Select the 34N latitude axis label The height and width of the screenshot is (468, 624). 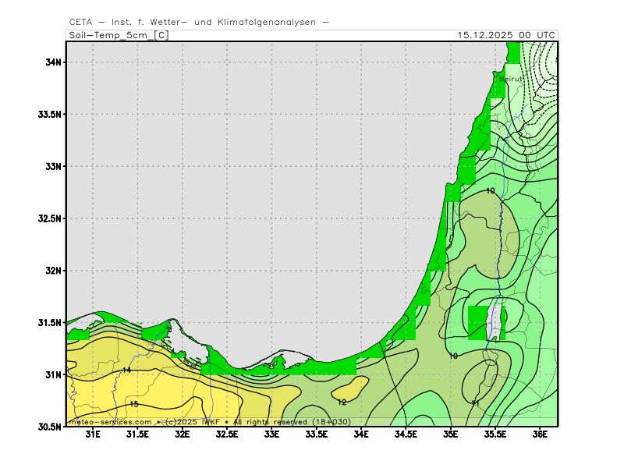coord(53,62)
